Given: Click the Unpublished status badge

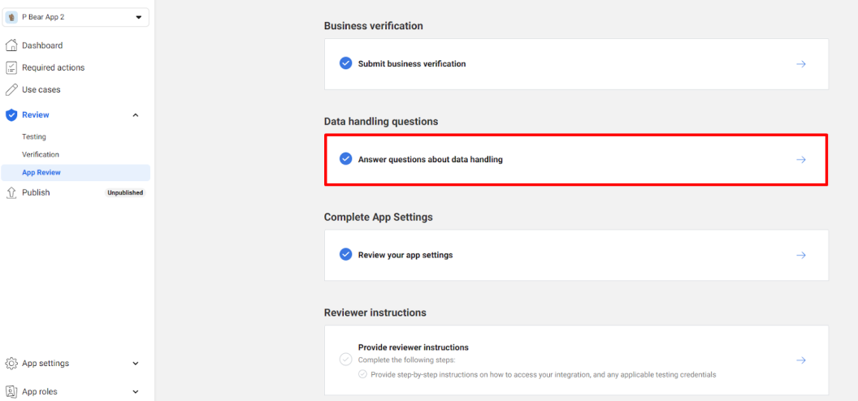Looking at the screenshot, I should point(125,193).
